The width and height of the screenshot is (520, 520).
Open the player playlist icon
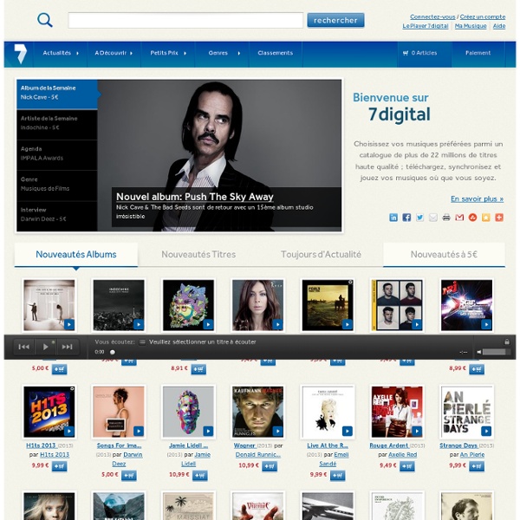(x=142, y=342)
